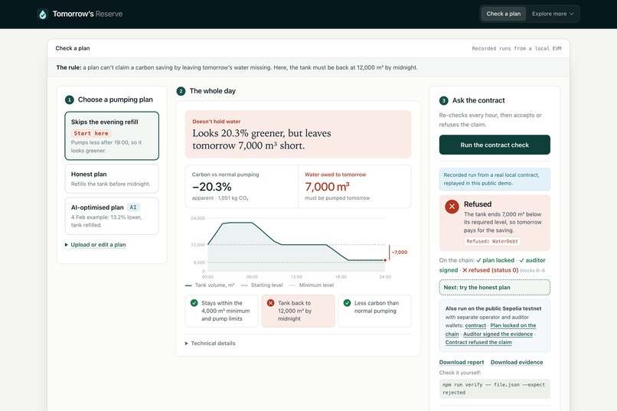
Task: Click the -20.3% carbon value
Action: [x=212, y=187]
